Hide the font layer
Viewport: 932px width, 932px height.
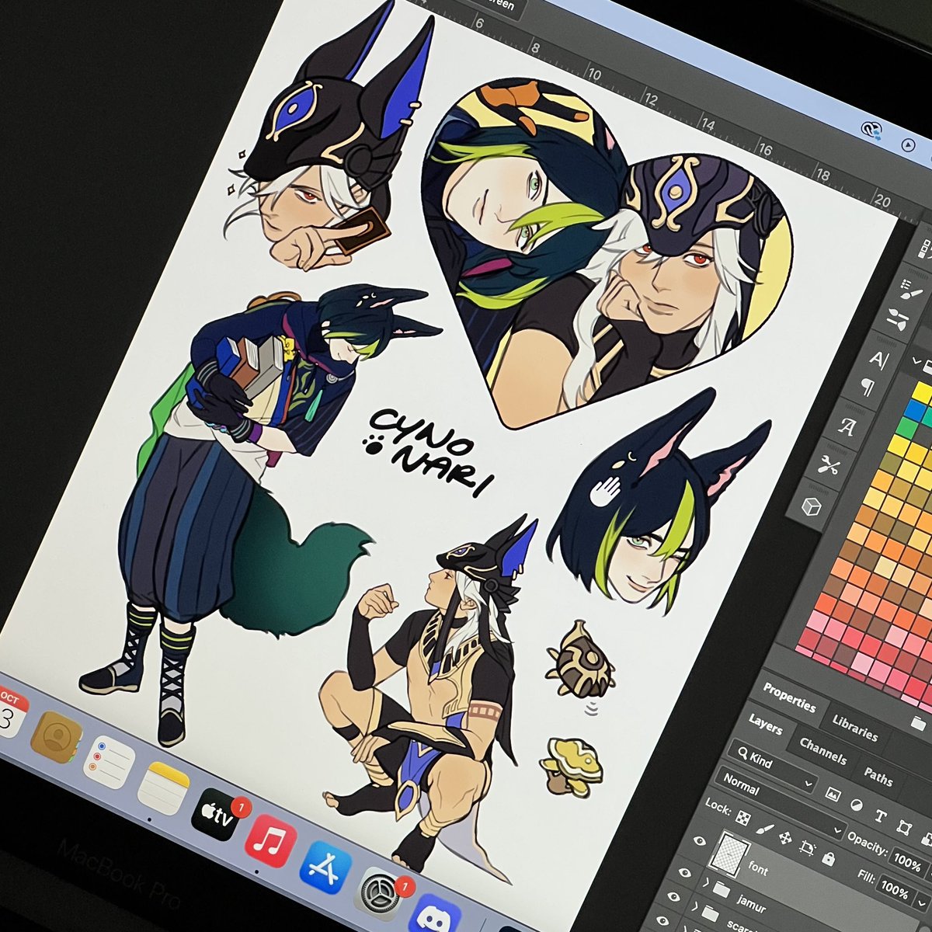pyautogui.click(x=701, y=841)
